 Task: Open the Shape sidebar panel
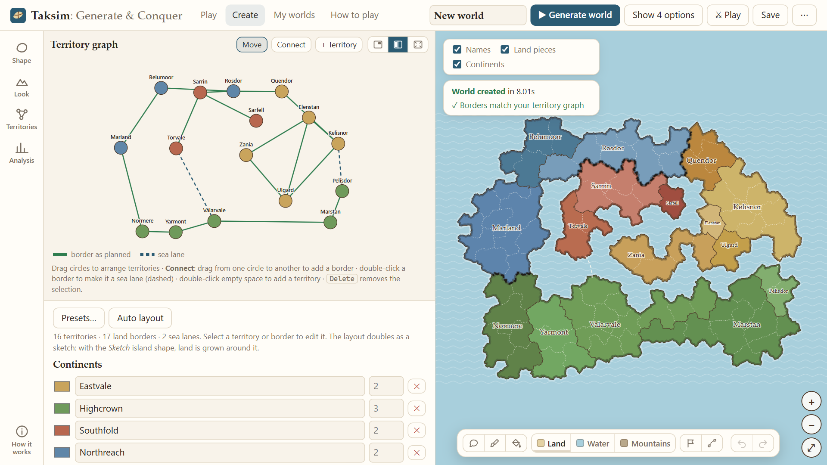(x=22, y=53)
